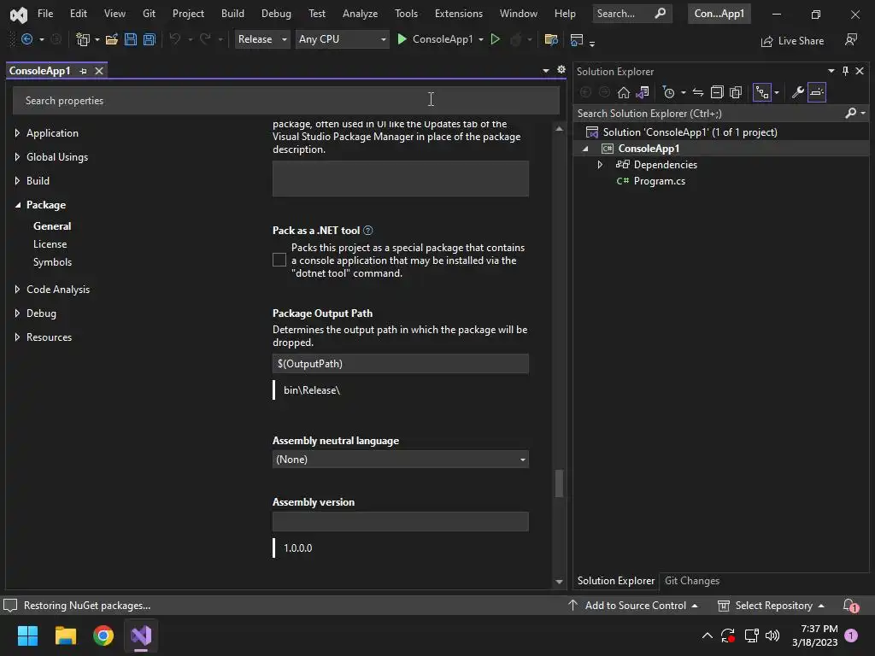Open the File menu
The width and height of the screenshot is (875, 656).
coord(45,14)
